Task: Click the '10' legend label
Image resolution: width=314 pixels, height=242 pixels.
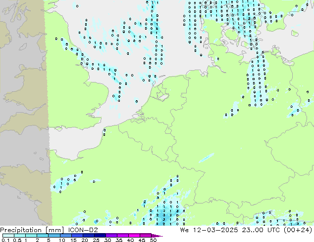Action: coord(62,240)
